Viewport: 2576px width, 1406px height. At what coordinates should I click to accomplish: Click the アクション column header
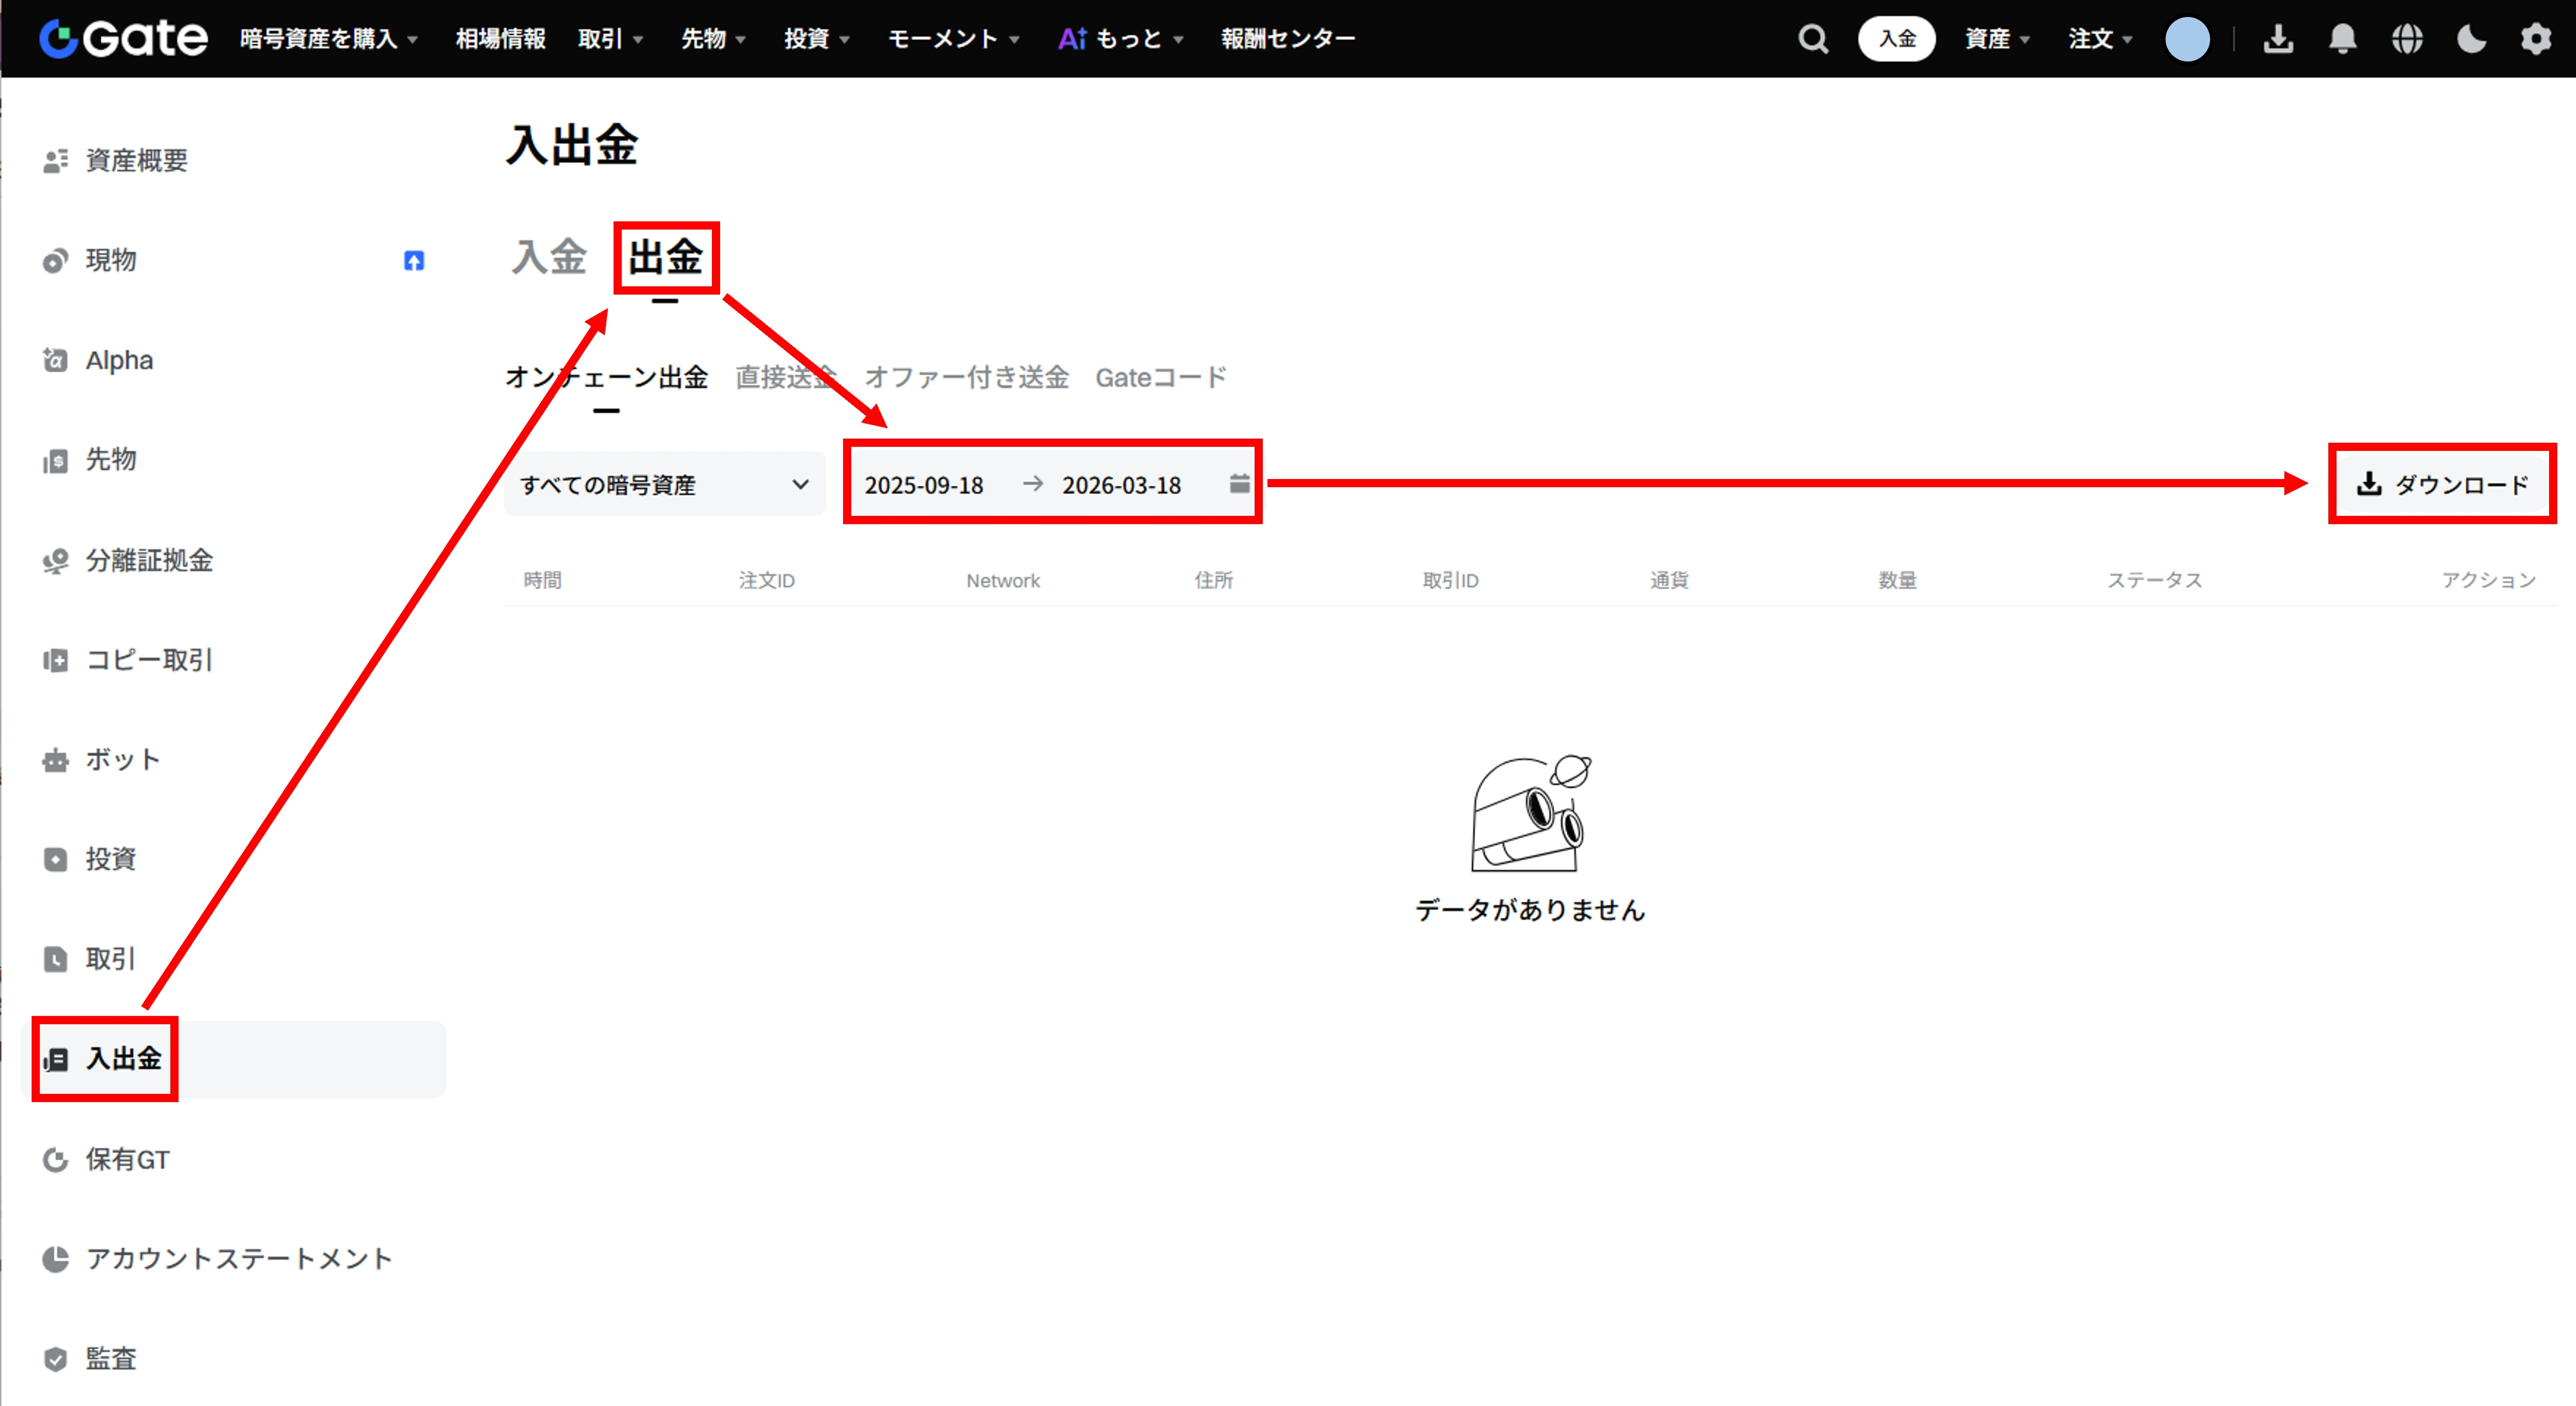pyautogui.click(x=2489, y=580)
